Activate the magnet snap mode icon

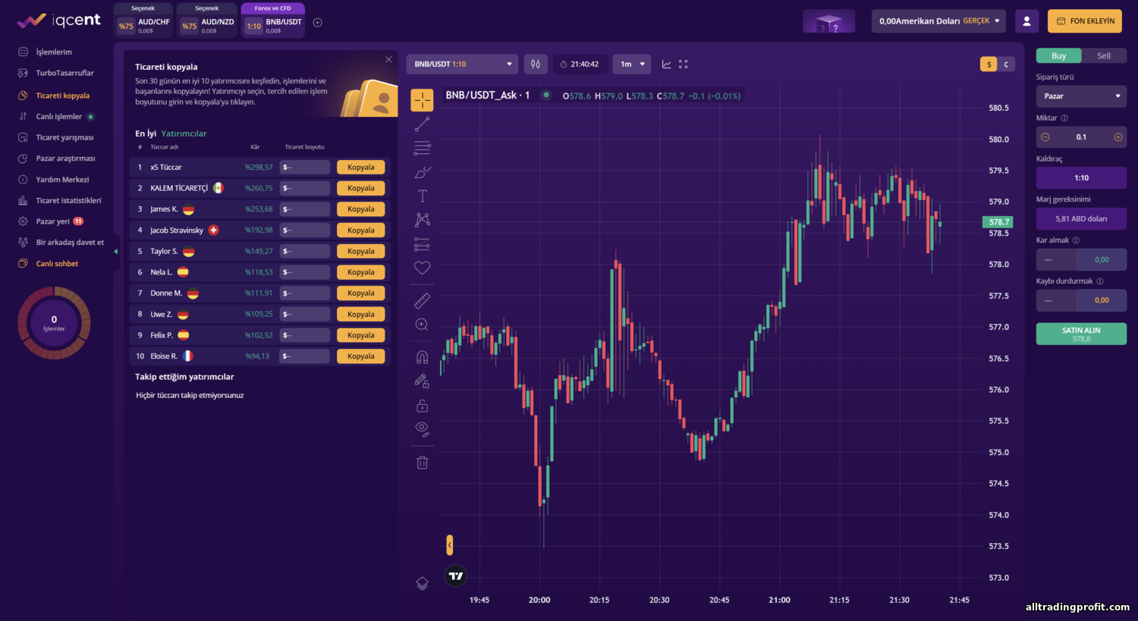tap(422, 357)
